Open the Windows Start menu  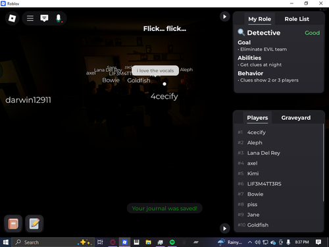point(5,242)
